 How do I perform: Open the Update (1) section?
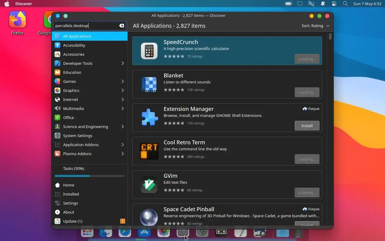point(90,221)
